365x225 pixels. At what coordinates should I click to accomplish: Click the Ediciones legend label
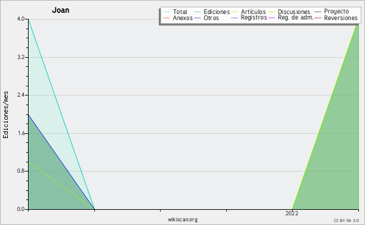coord(217,12)
